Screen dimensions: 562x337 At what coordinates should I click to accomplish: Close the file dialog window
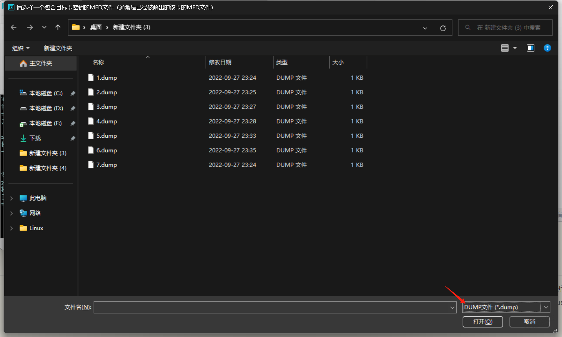[550, 7]
